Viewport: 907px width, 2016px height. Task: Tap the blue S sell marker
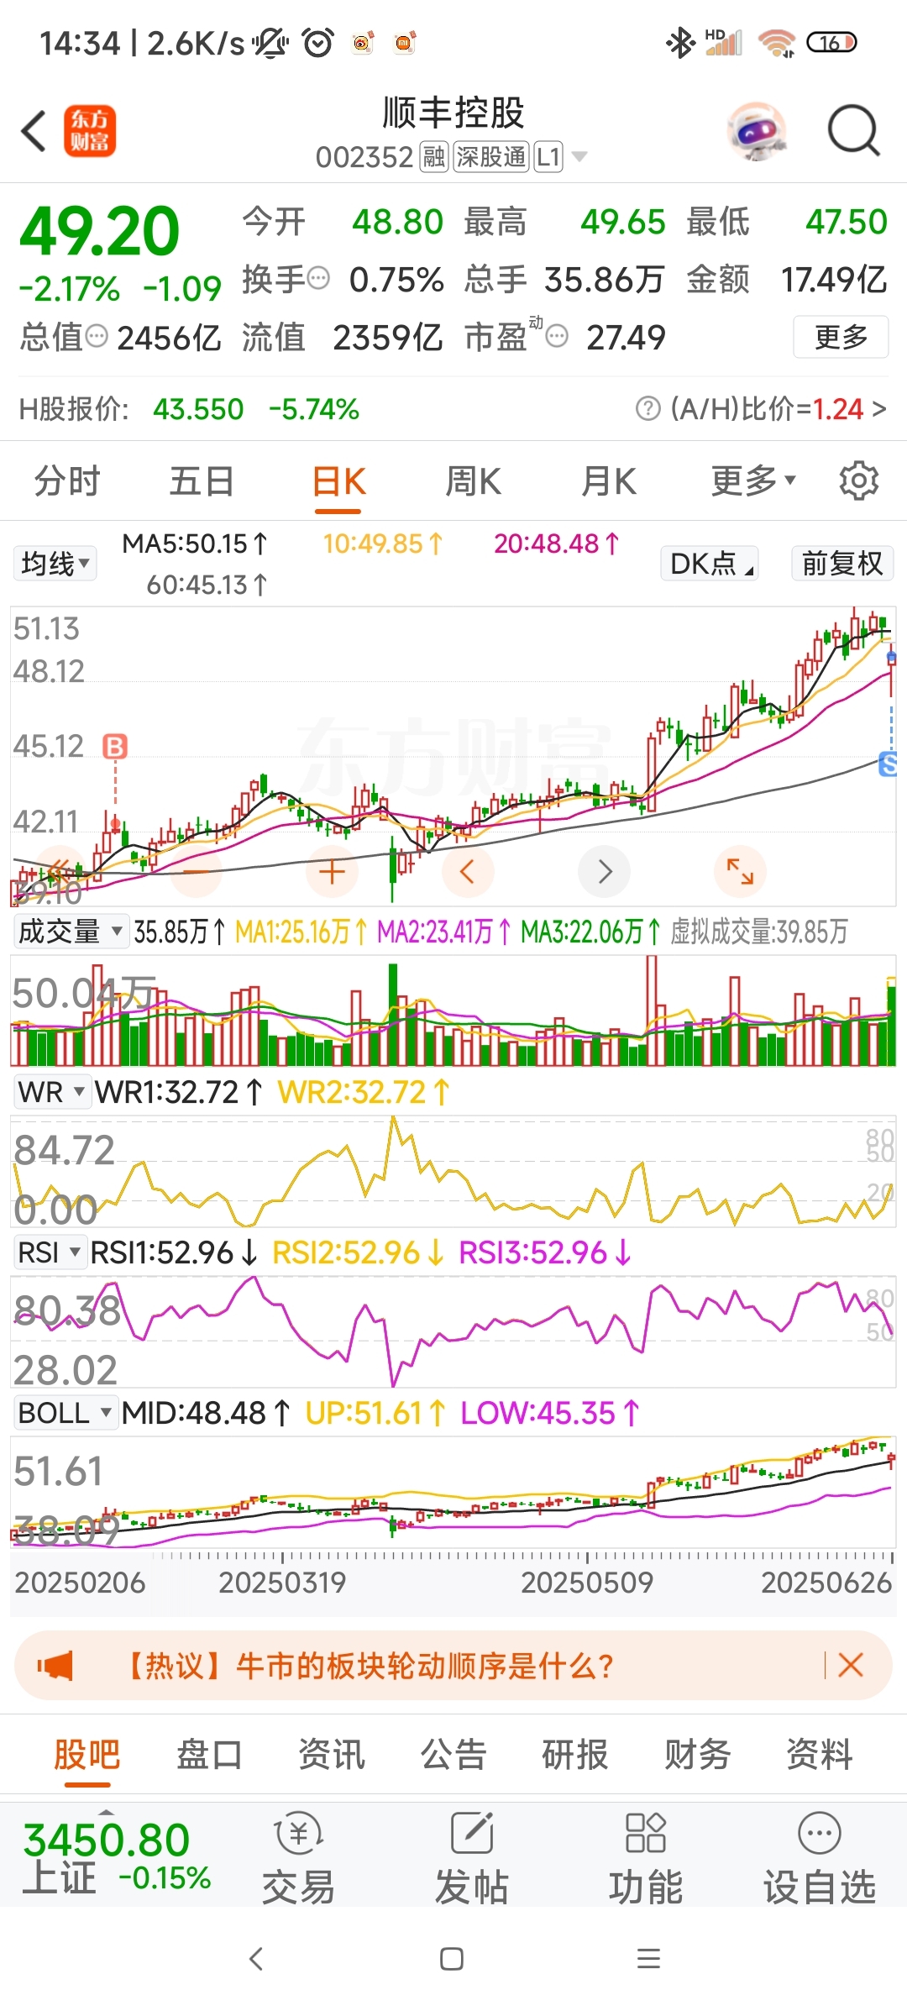pos(889,764)
